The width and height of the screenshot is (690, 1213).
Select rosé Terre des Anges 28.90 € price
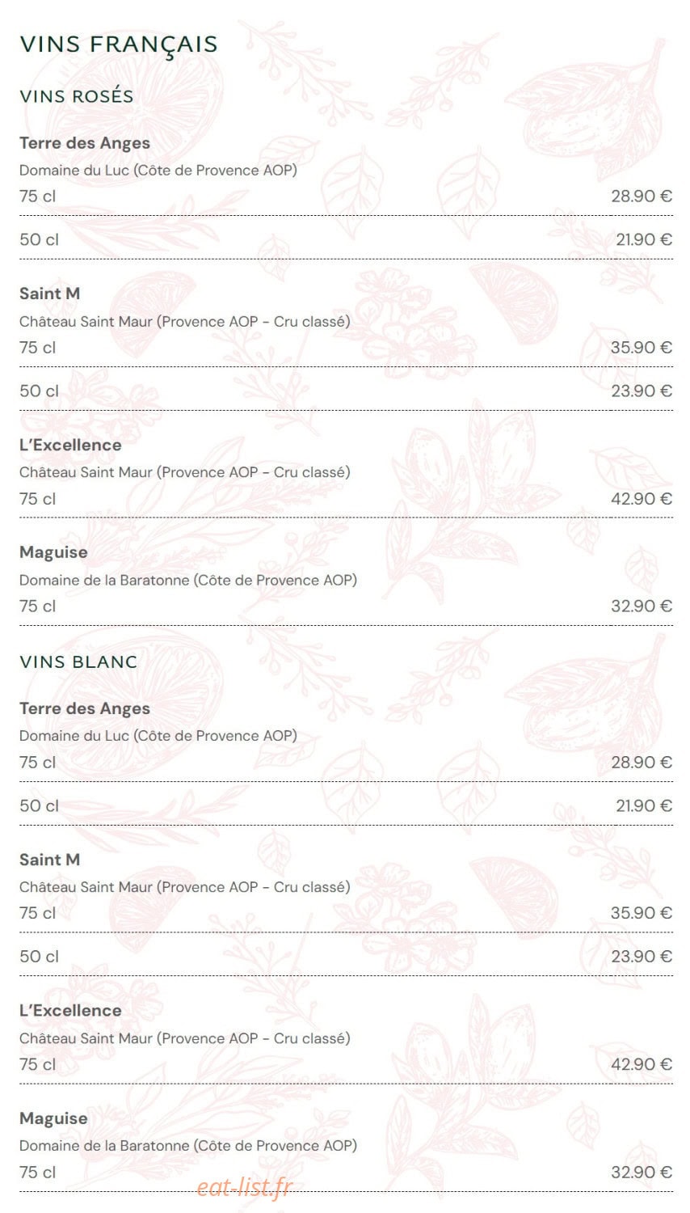pos(642,196)
